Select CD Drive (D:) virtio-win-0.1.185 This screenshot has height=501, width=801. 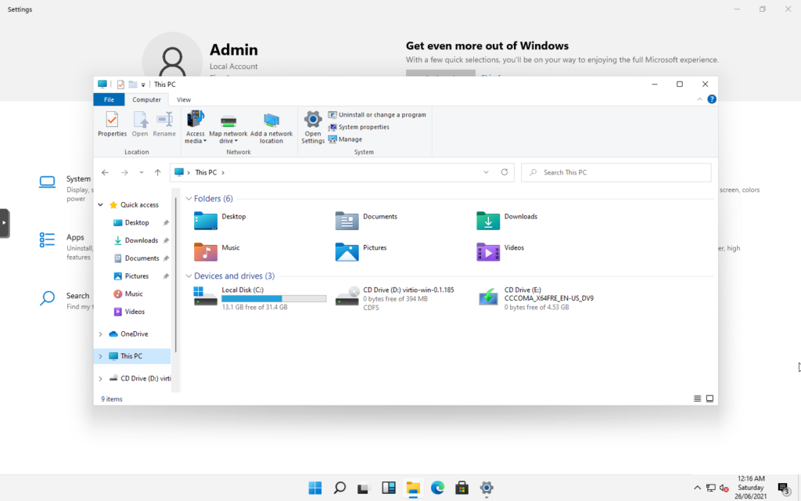pyautogui.click(x=396, y=297)
